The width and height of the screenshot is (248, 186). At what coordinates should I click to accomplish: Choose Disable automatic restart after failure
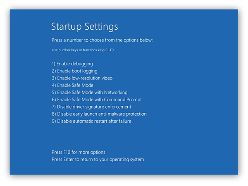[x=92, y=121]
